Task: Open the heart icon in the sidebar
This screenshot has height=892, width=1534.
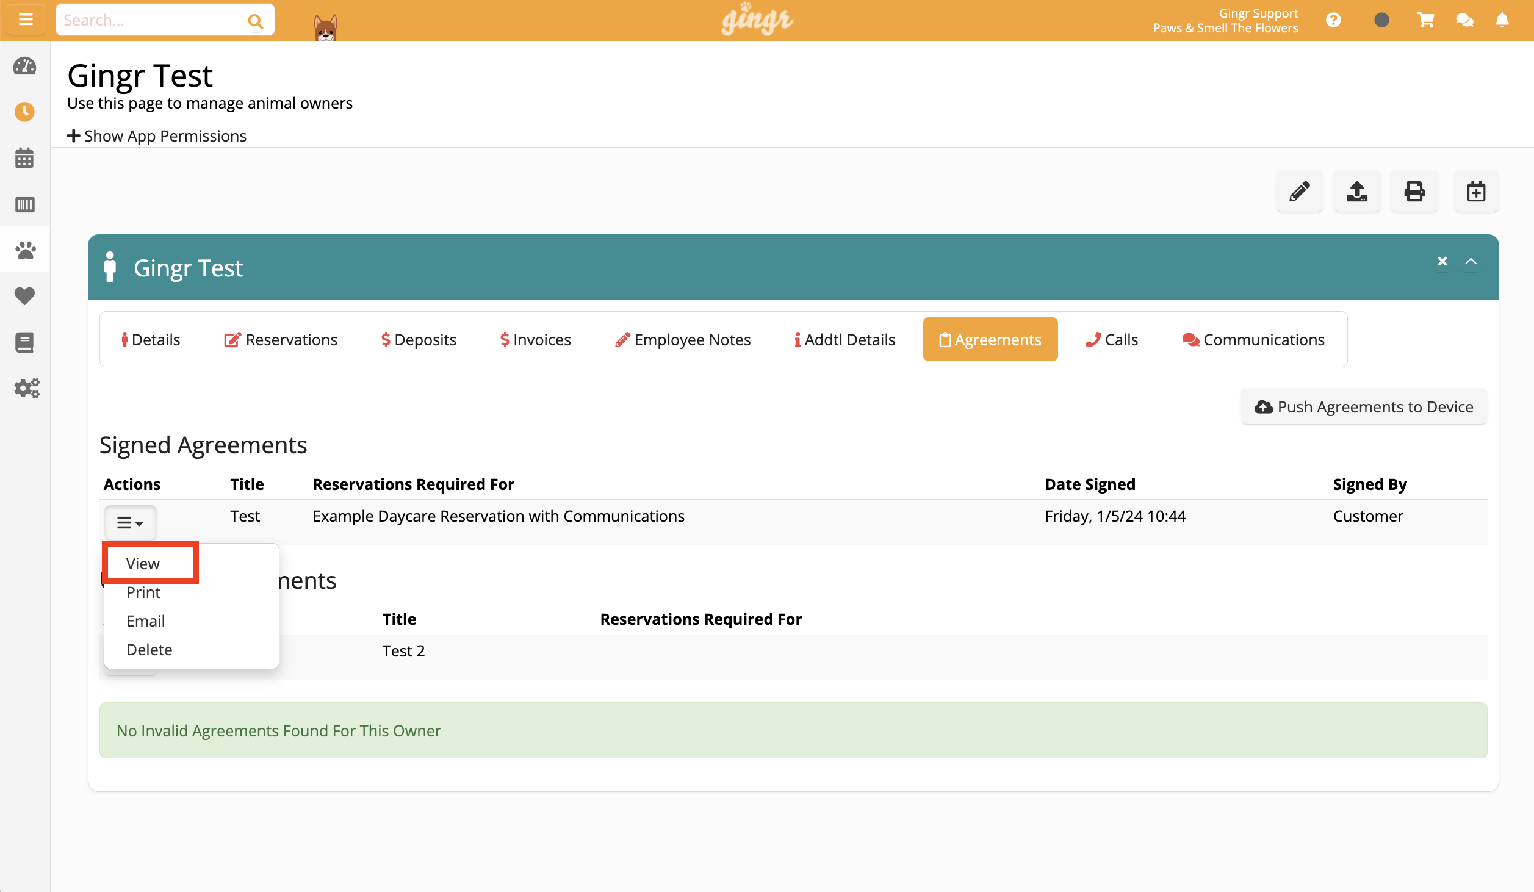Action: (x=25, y=296)
